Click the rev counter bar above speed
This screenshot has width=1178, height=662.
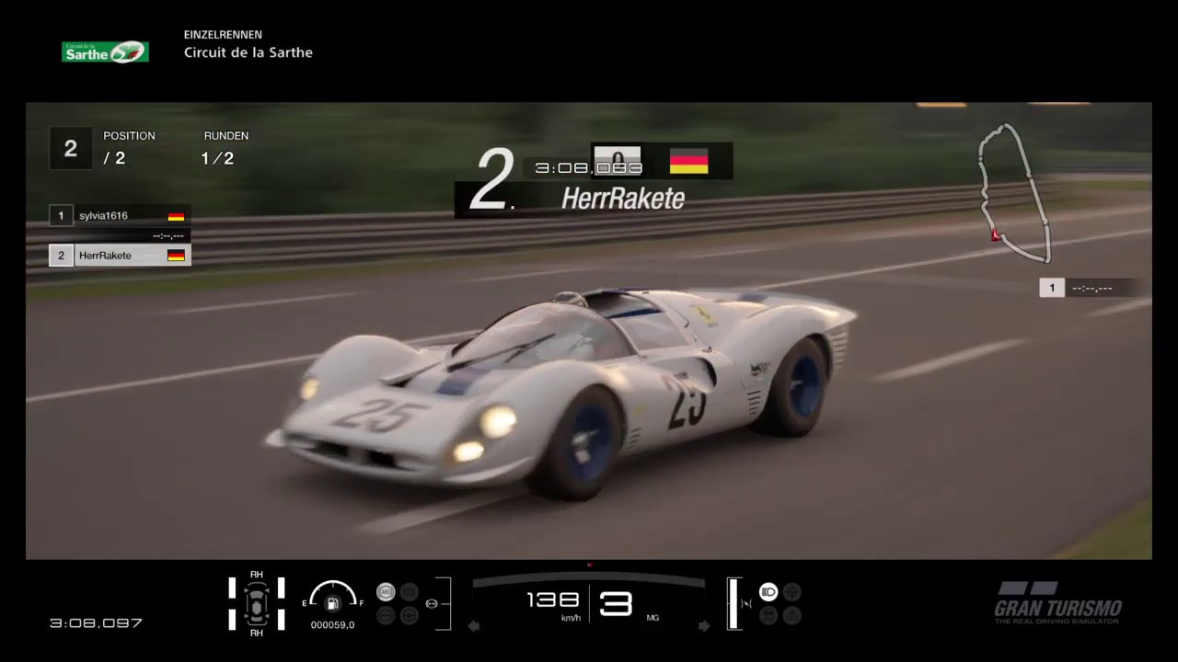click(589, 579)
